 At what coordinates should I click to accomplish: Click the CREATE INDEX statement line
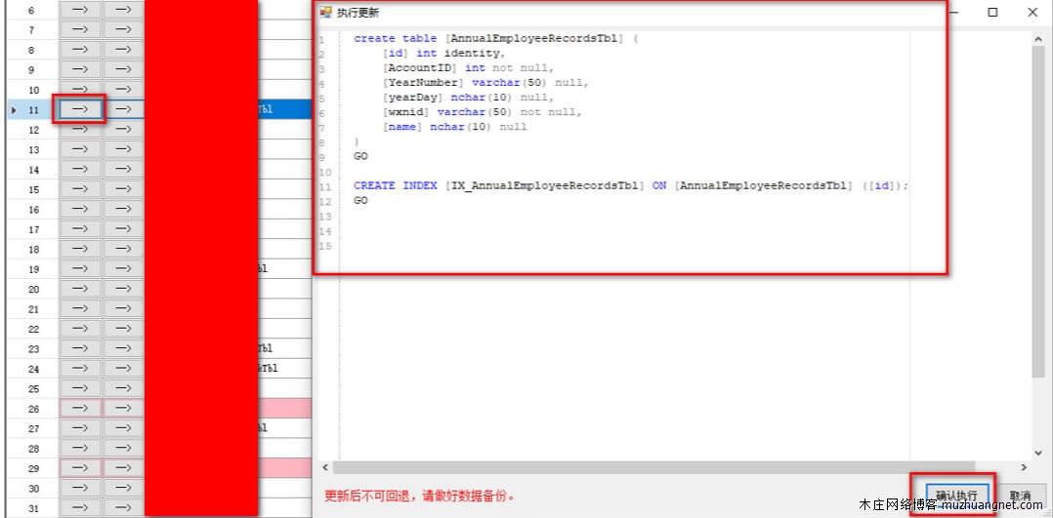tap(631, 186)
